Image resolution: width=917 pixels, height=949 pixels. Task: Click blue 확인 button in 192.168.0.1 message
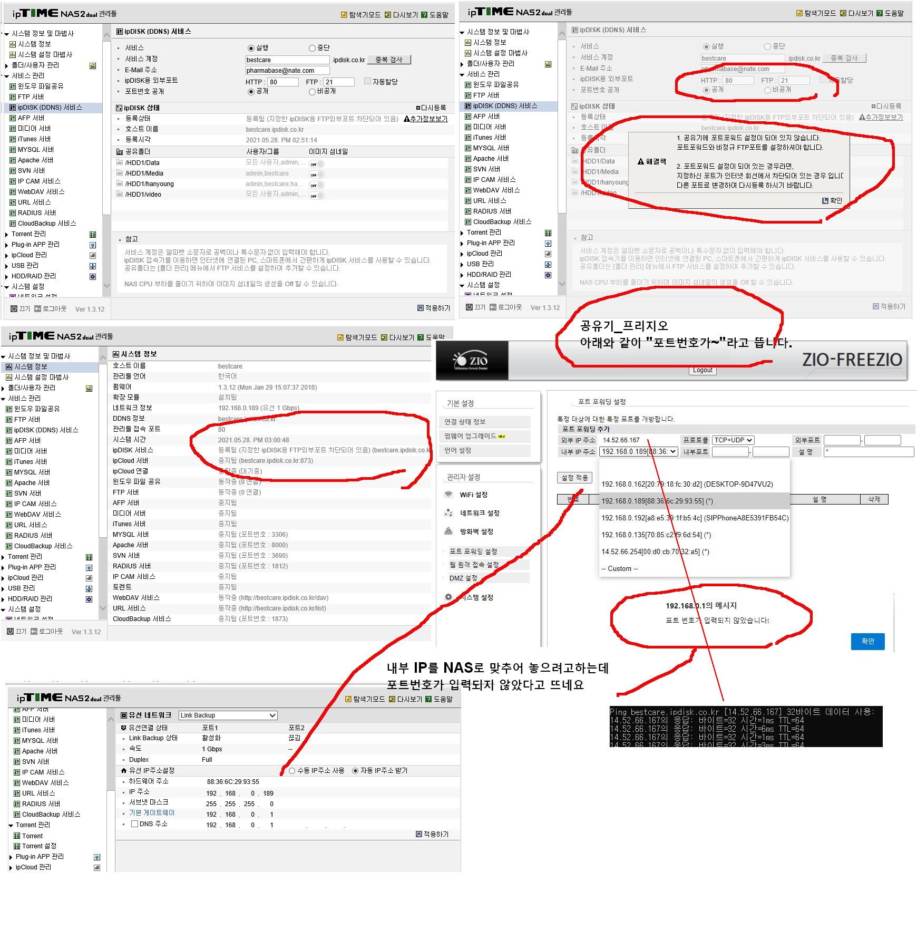pyautogui.click(x=867, y=641)
